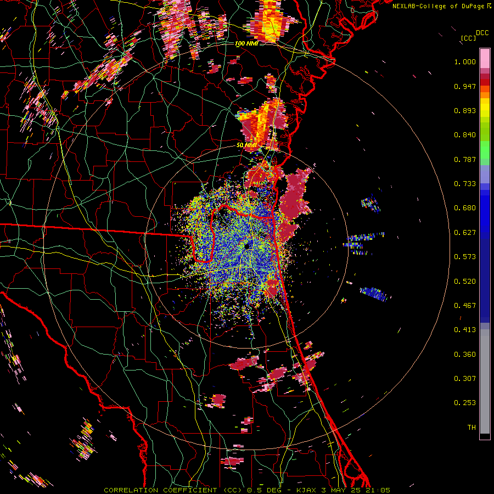Click the 0.520 scale value

[x=465, y=282]
